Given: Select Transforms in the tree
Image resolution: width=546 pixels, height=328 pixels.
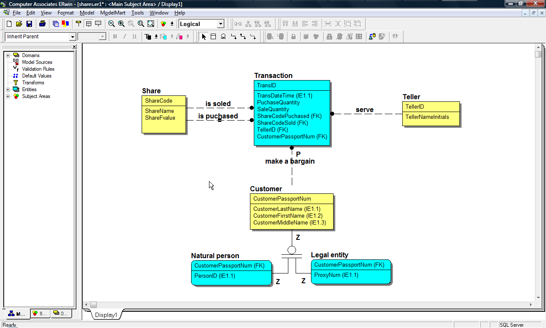Looking at the screenshot, I should click(33, 83).
